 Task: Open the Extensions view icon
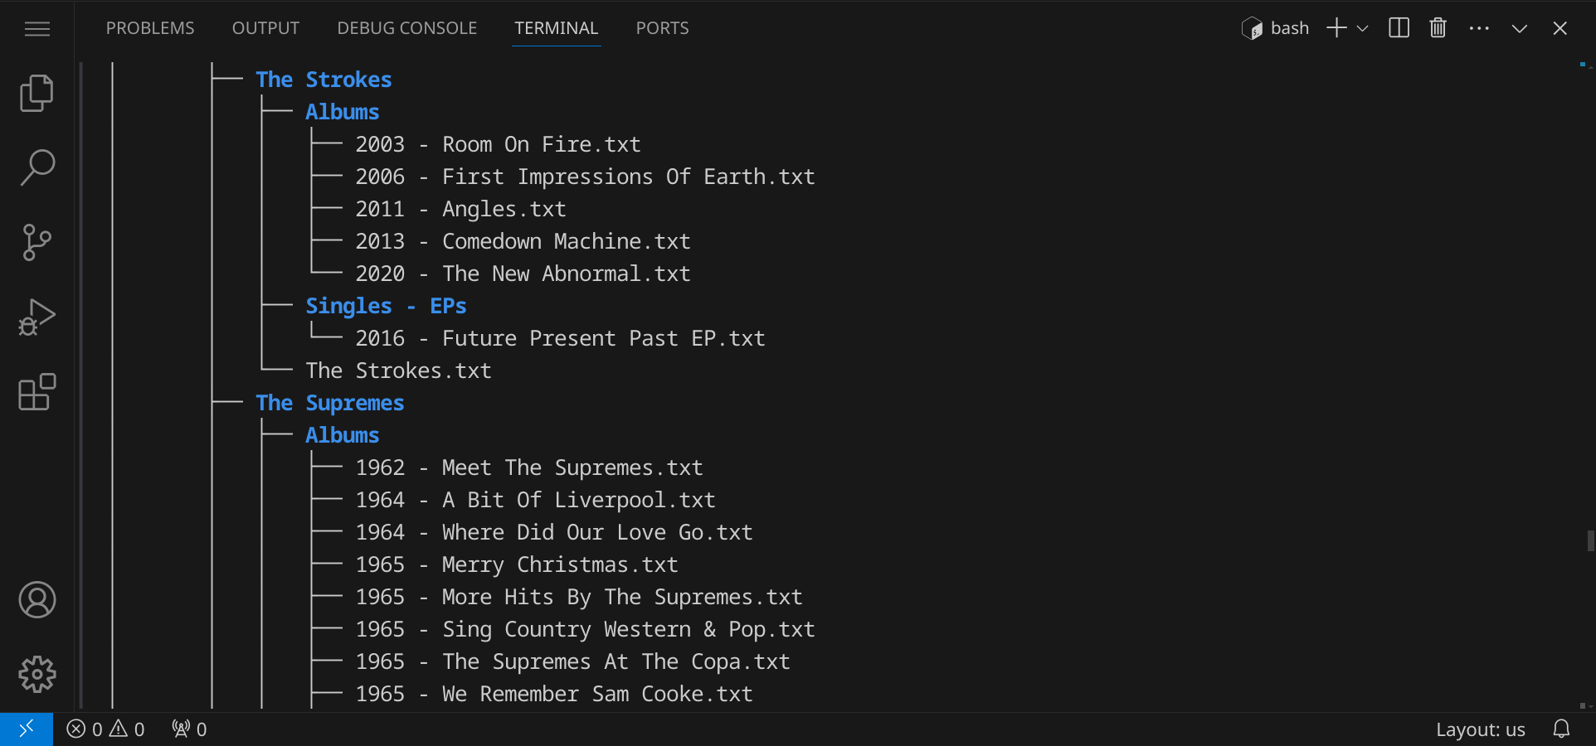tap(36, 392)
